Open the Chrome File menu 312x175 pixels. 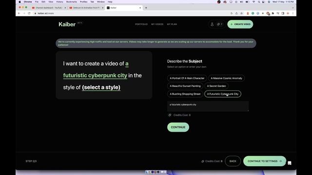pos(37,2)
